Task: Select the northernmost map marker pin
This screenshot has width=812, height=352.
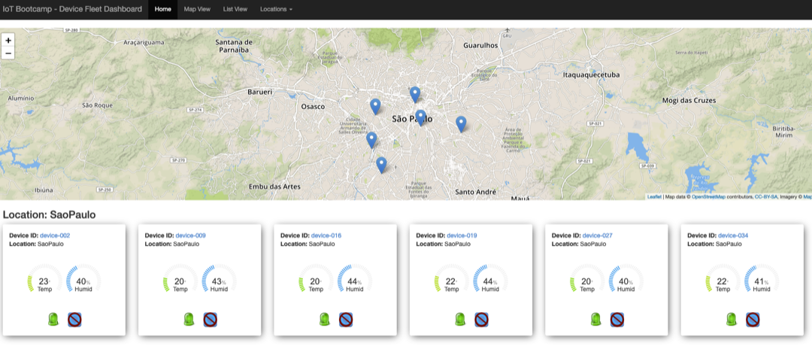Action: tap(415, 94)
